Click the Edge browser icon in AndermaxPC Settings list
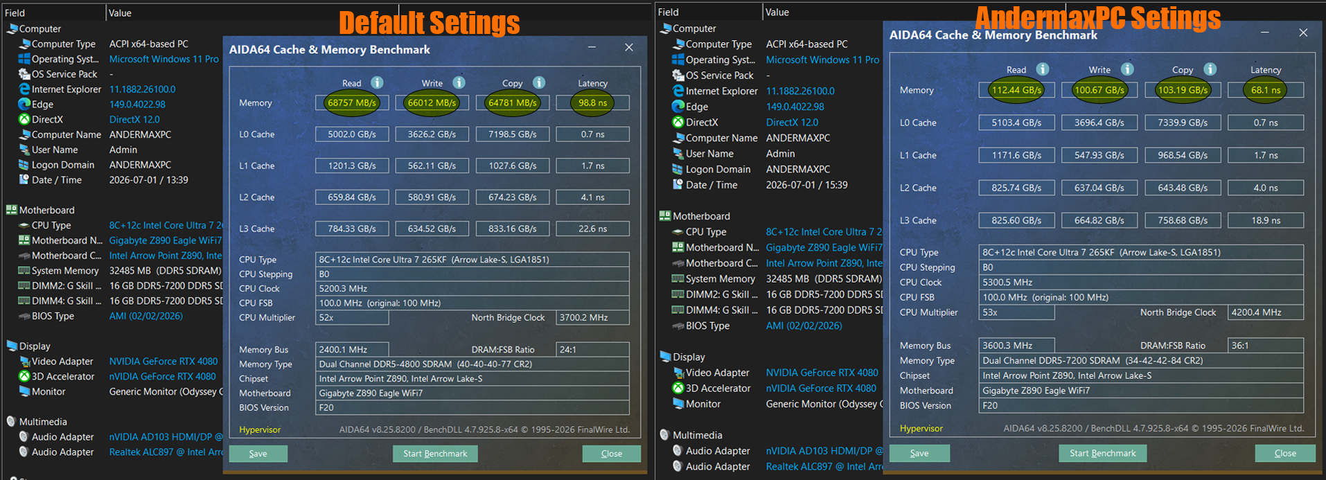1326x480 pixels. [x=678, y=107]
